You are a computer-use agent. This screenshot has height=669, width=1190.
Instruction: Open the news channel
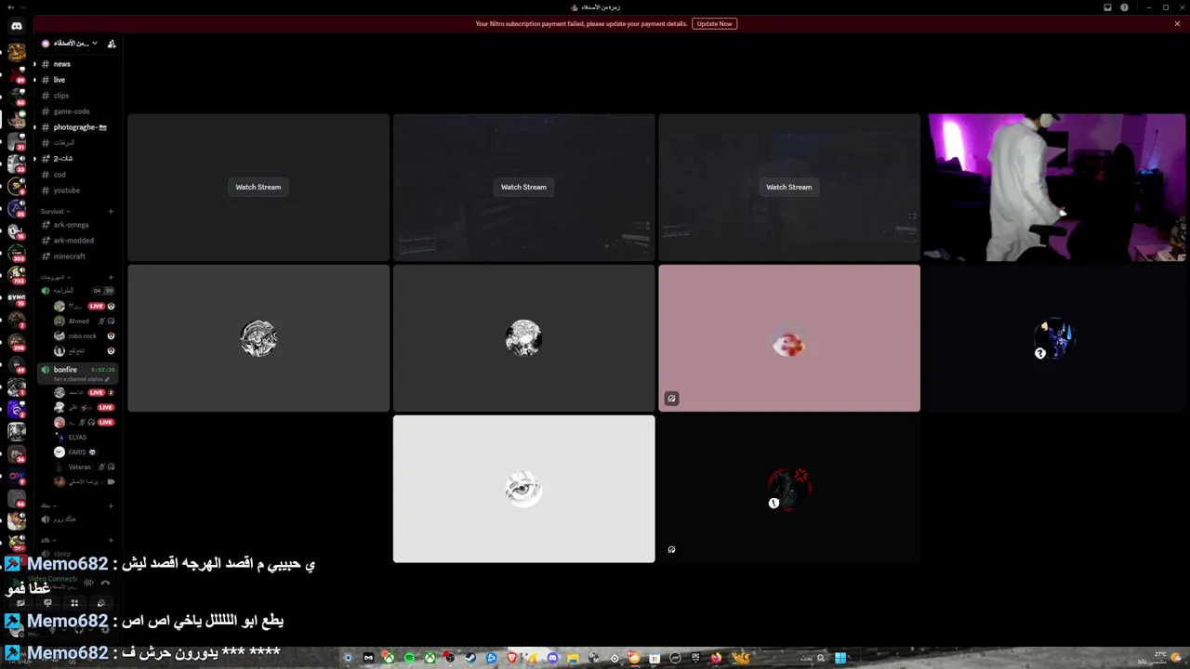76,64
